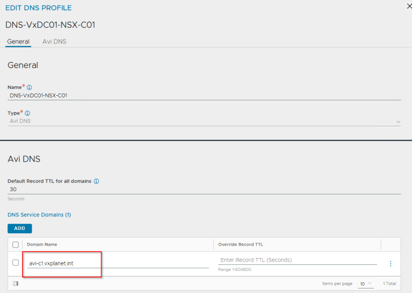Click the Default Record TTL field
This screenshot has height=293, width=412.
tap(203, 190)
